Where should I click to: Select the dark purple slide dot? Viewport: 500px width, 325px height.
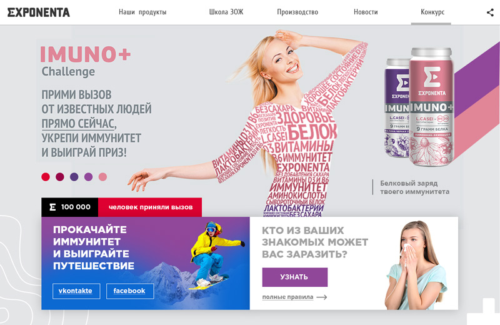point(74,177)
